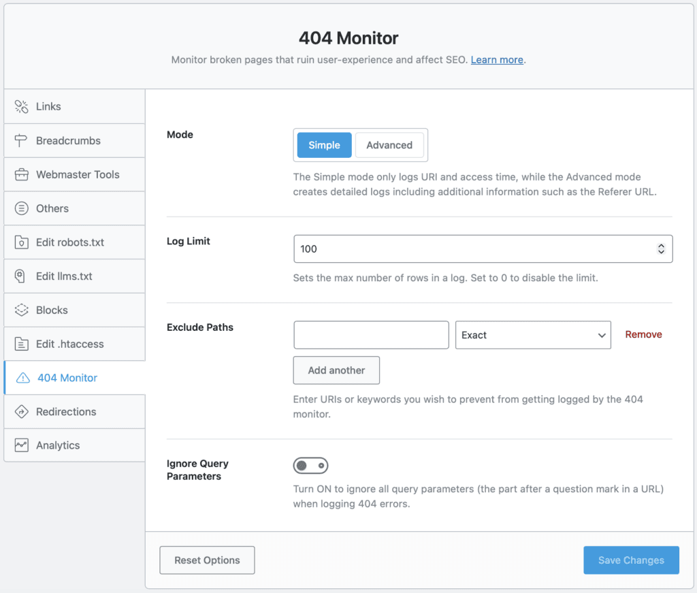Click the Edit .htaccess document icon
Screen dimensions: 697x593
pos(21,344)
